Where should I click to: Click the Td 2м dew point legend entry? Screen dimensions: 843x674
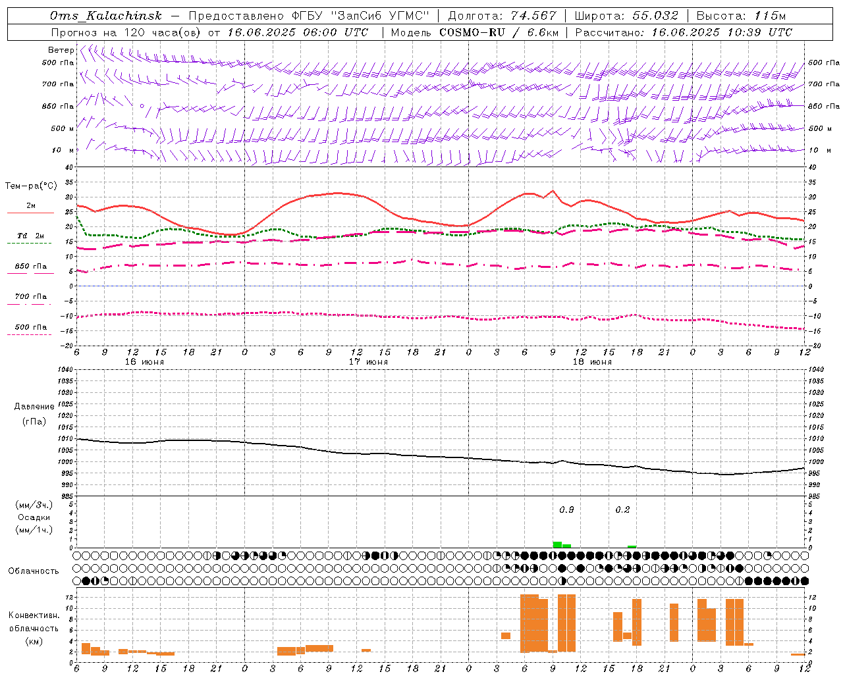tap(31, 236)
